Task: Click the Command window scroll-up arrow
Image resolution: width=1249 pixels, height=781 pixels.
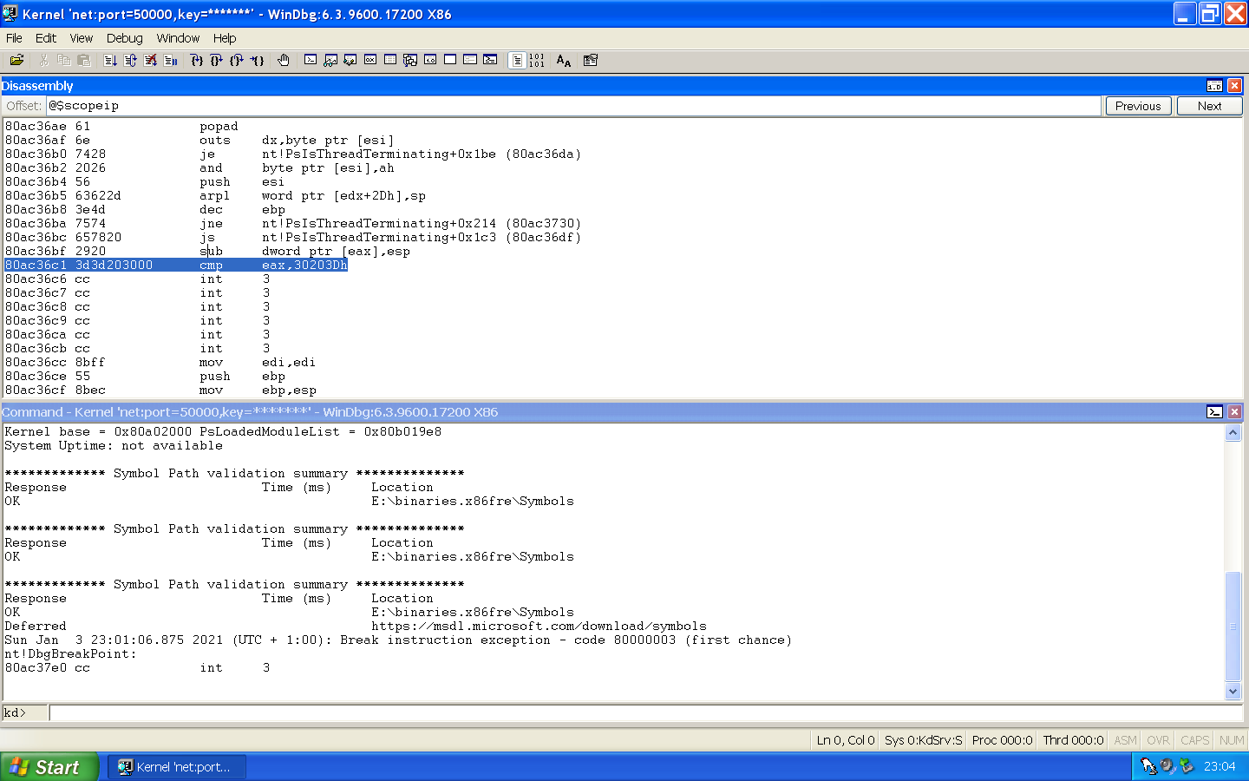Action: click(x=1233, y=432)
